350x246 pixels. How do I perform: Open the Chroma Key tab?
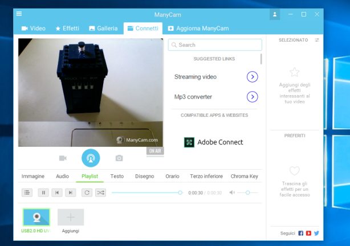point(244,176)
